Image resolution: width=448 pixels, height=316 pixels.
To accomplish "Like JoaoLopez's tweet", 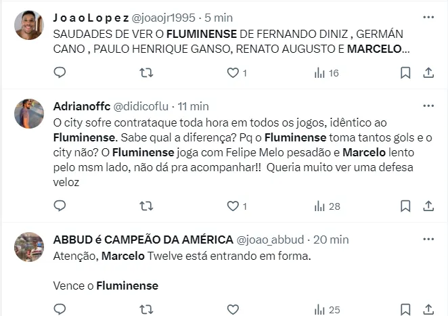I will [x=233, y=72].
